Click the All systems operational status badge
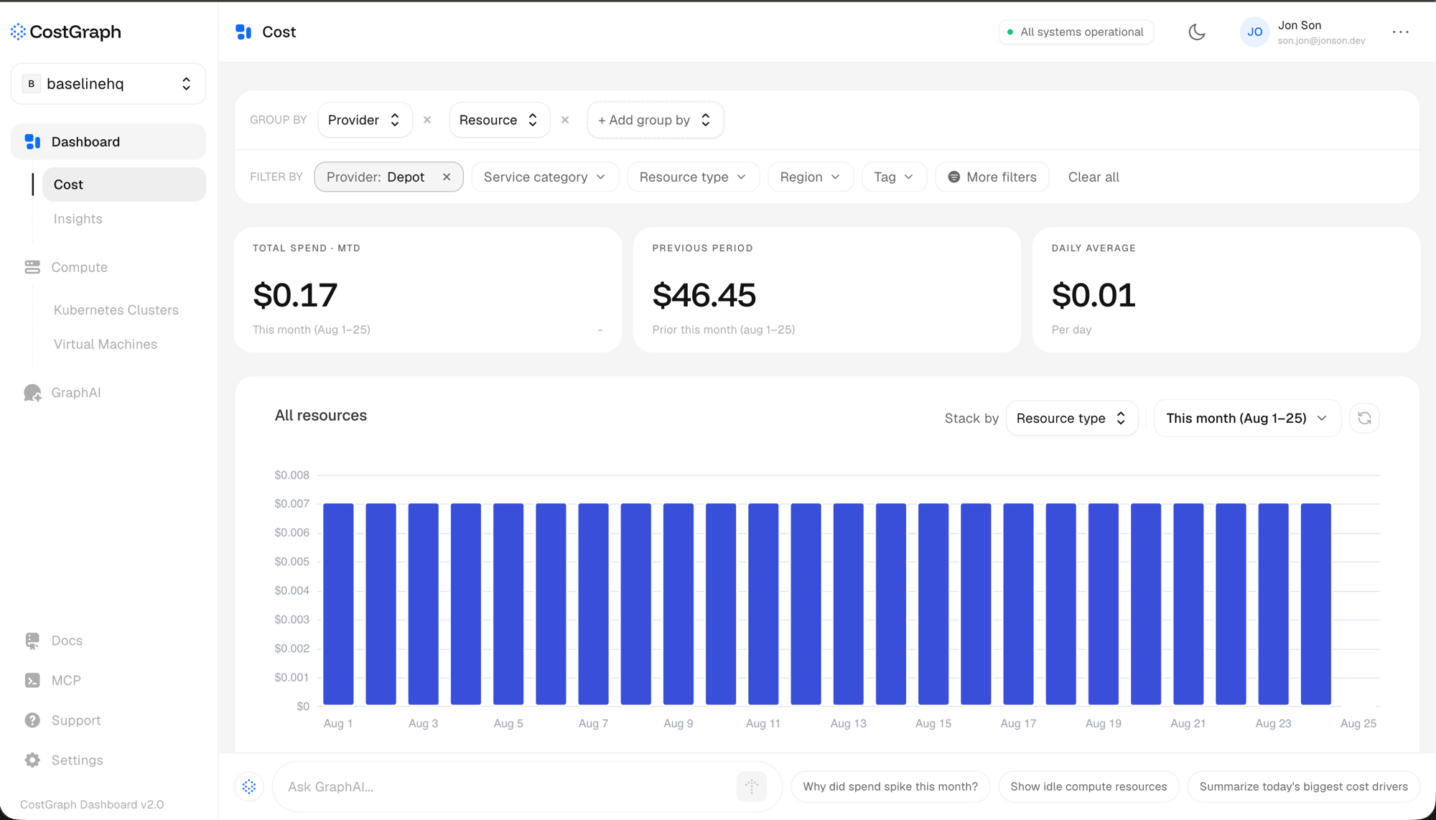The image size is (1436, 820). click(1076, 32)
